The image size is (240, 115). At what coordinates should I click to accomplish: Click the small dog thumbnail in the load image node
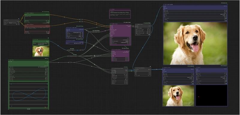(x=41, y=51)
